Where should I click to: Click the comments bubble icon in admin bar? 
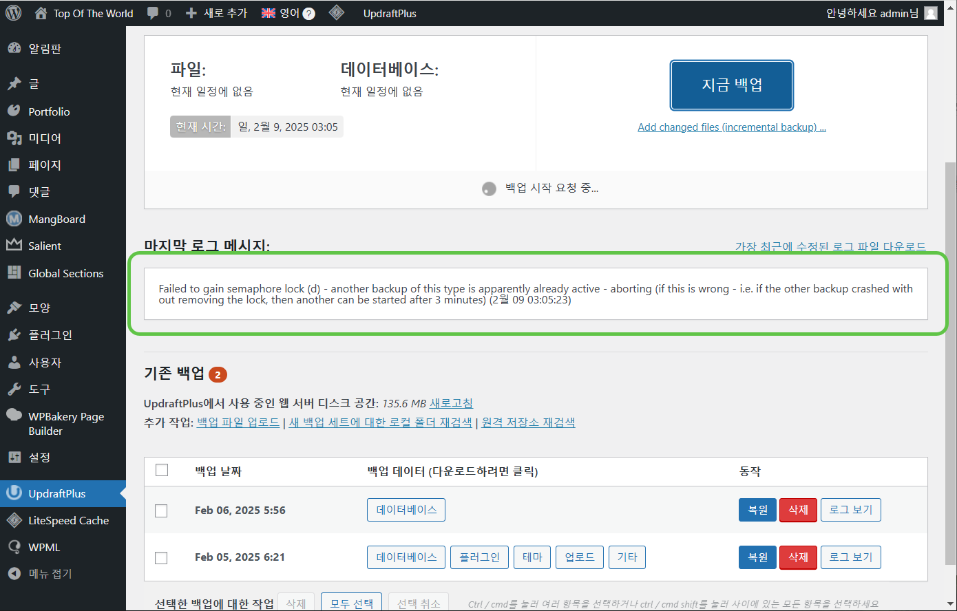[154, 13]
